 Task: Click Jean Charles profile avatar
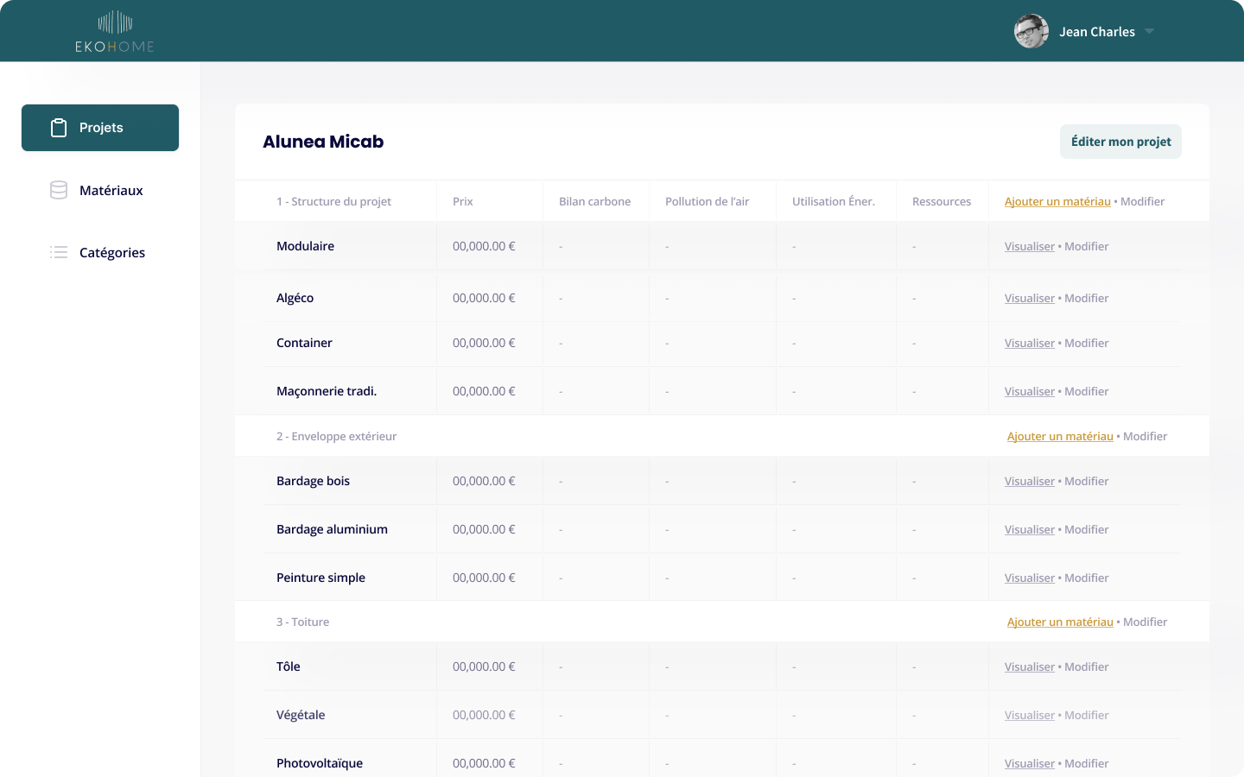click(x=1031, y=32)
